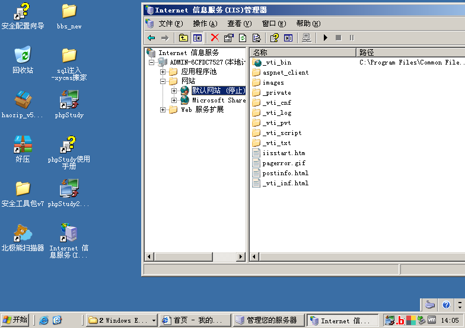Launch Internet Explorer from quick launch
This screenshot has height=328, width=465.
(44, 320)
